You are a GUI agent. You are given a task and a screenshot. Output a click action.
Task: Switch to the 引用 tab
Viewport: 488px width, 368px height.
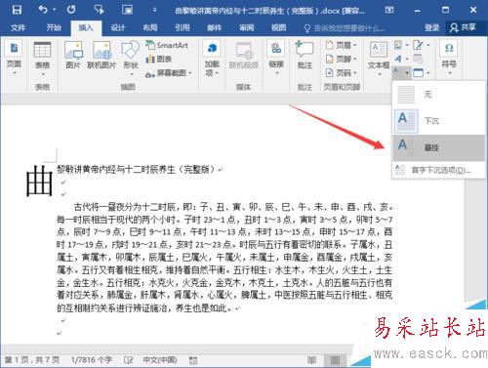tap(183, 27)
